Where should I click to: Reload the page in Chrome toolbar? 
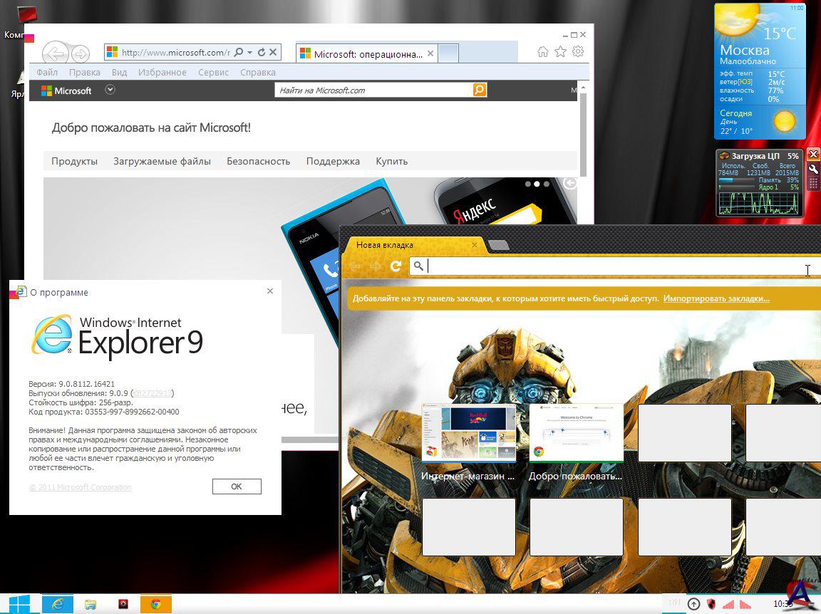(x=396, y=266)
